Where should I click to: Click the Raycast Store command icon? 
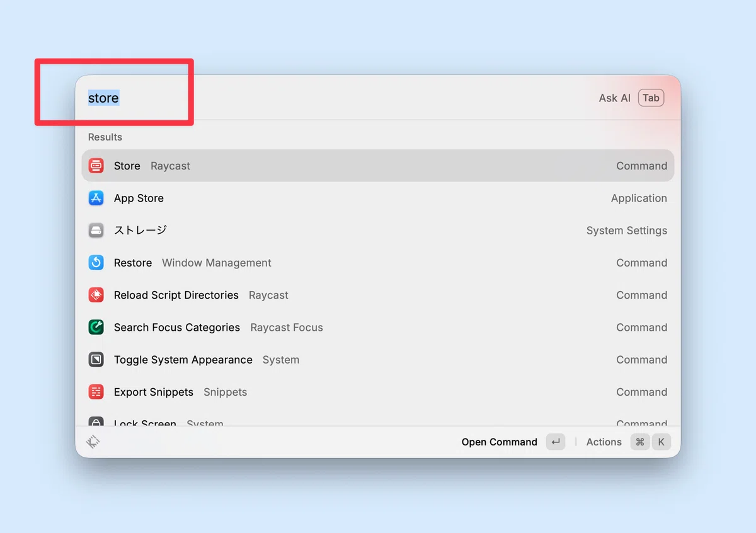pos(96,166)
